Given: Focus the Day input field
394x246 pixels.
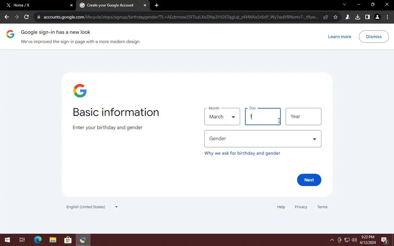Looking at the screenshot, I should coord(263,117).
